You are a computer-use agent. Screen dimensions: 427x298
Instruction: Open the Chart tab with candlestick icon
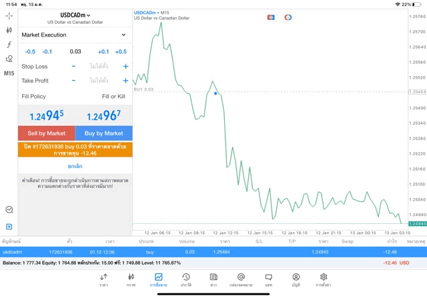(131, 280)
